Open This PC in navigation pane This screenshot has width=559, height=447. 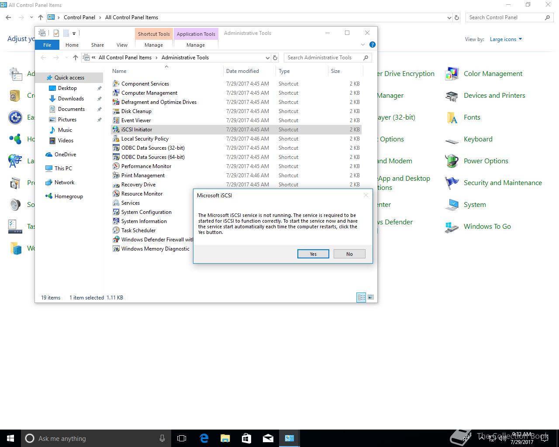click(x=63, y=168)
